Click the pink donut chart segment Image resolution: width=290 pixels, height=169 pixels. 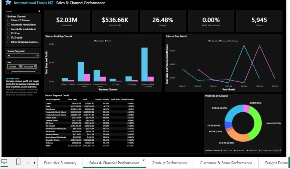(x=246, y=108)
